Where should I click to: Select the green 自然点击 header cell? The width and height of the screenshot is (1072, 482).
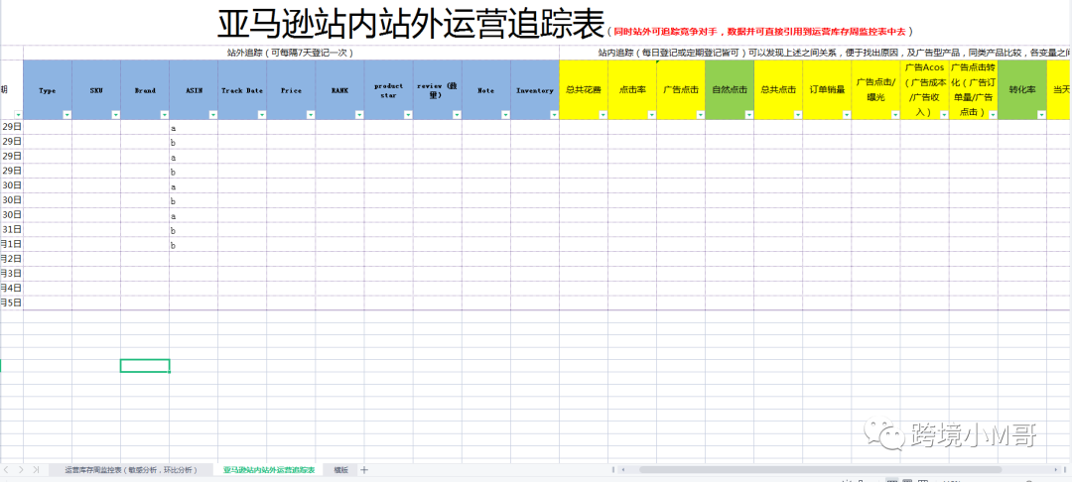pos(730,90)
